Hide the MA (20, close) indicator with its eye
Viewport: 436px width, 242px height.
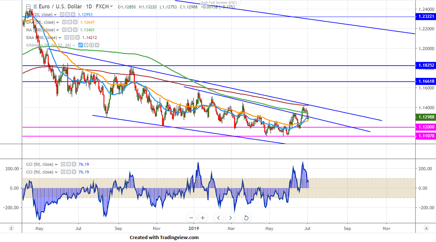pos(62,15)
